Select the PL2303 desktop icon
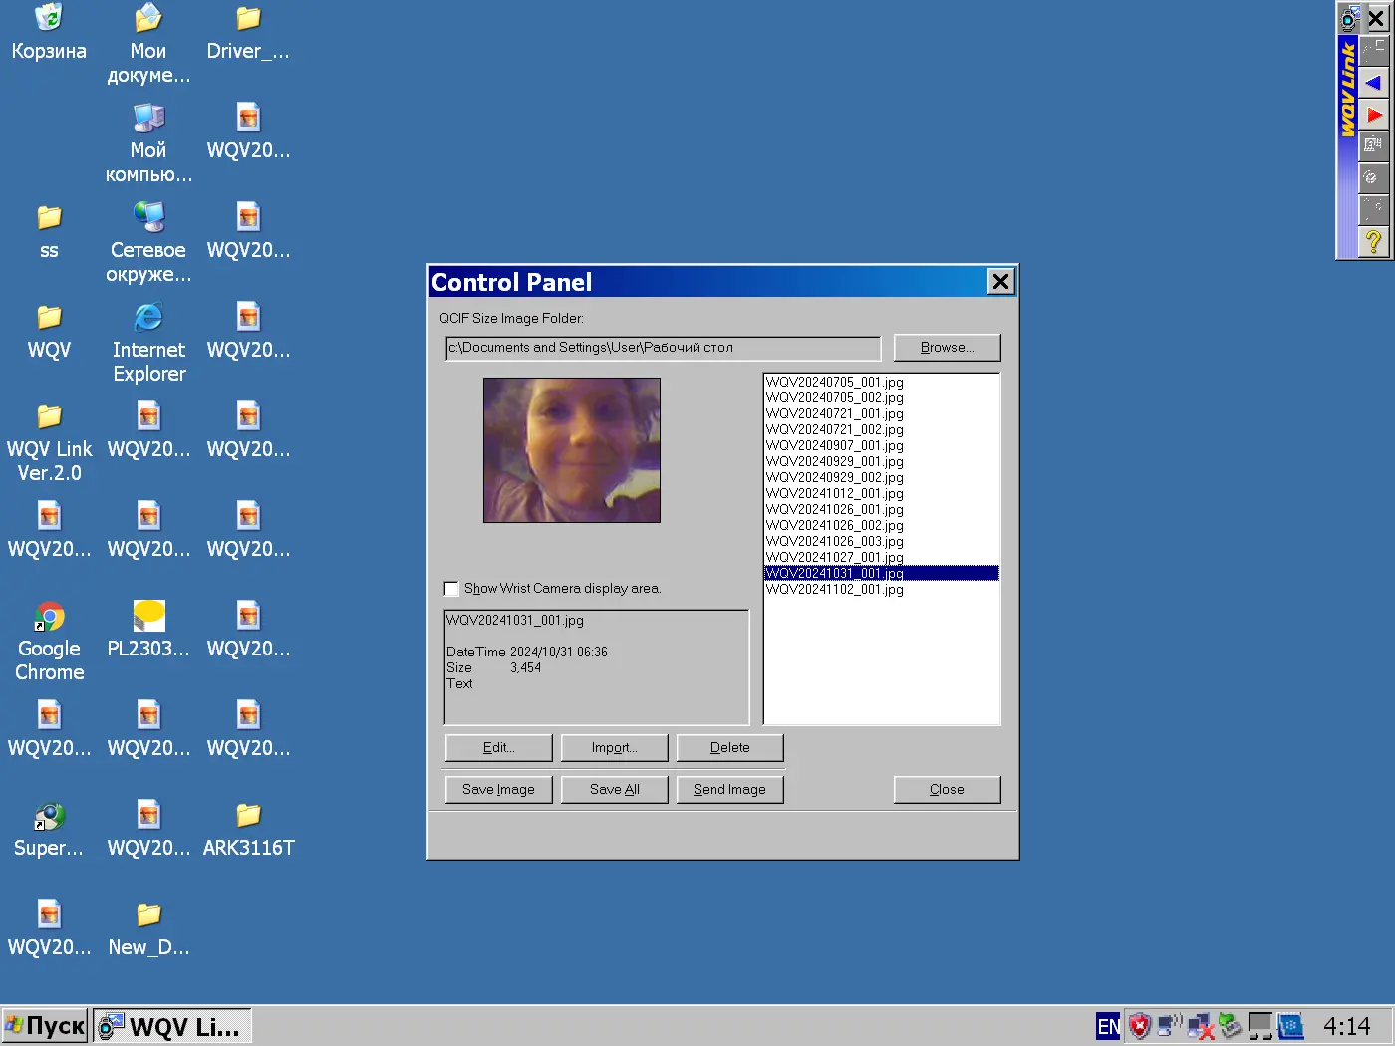 (148, 630)
